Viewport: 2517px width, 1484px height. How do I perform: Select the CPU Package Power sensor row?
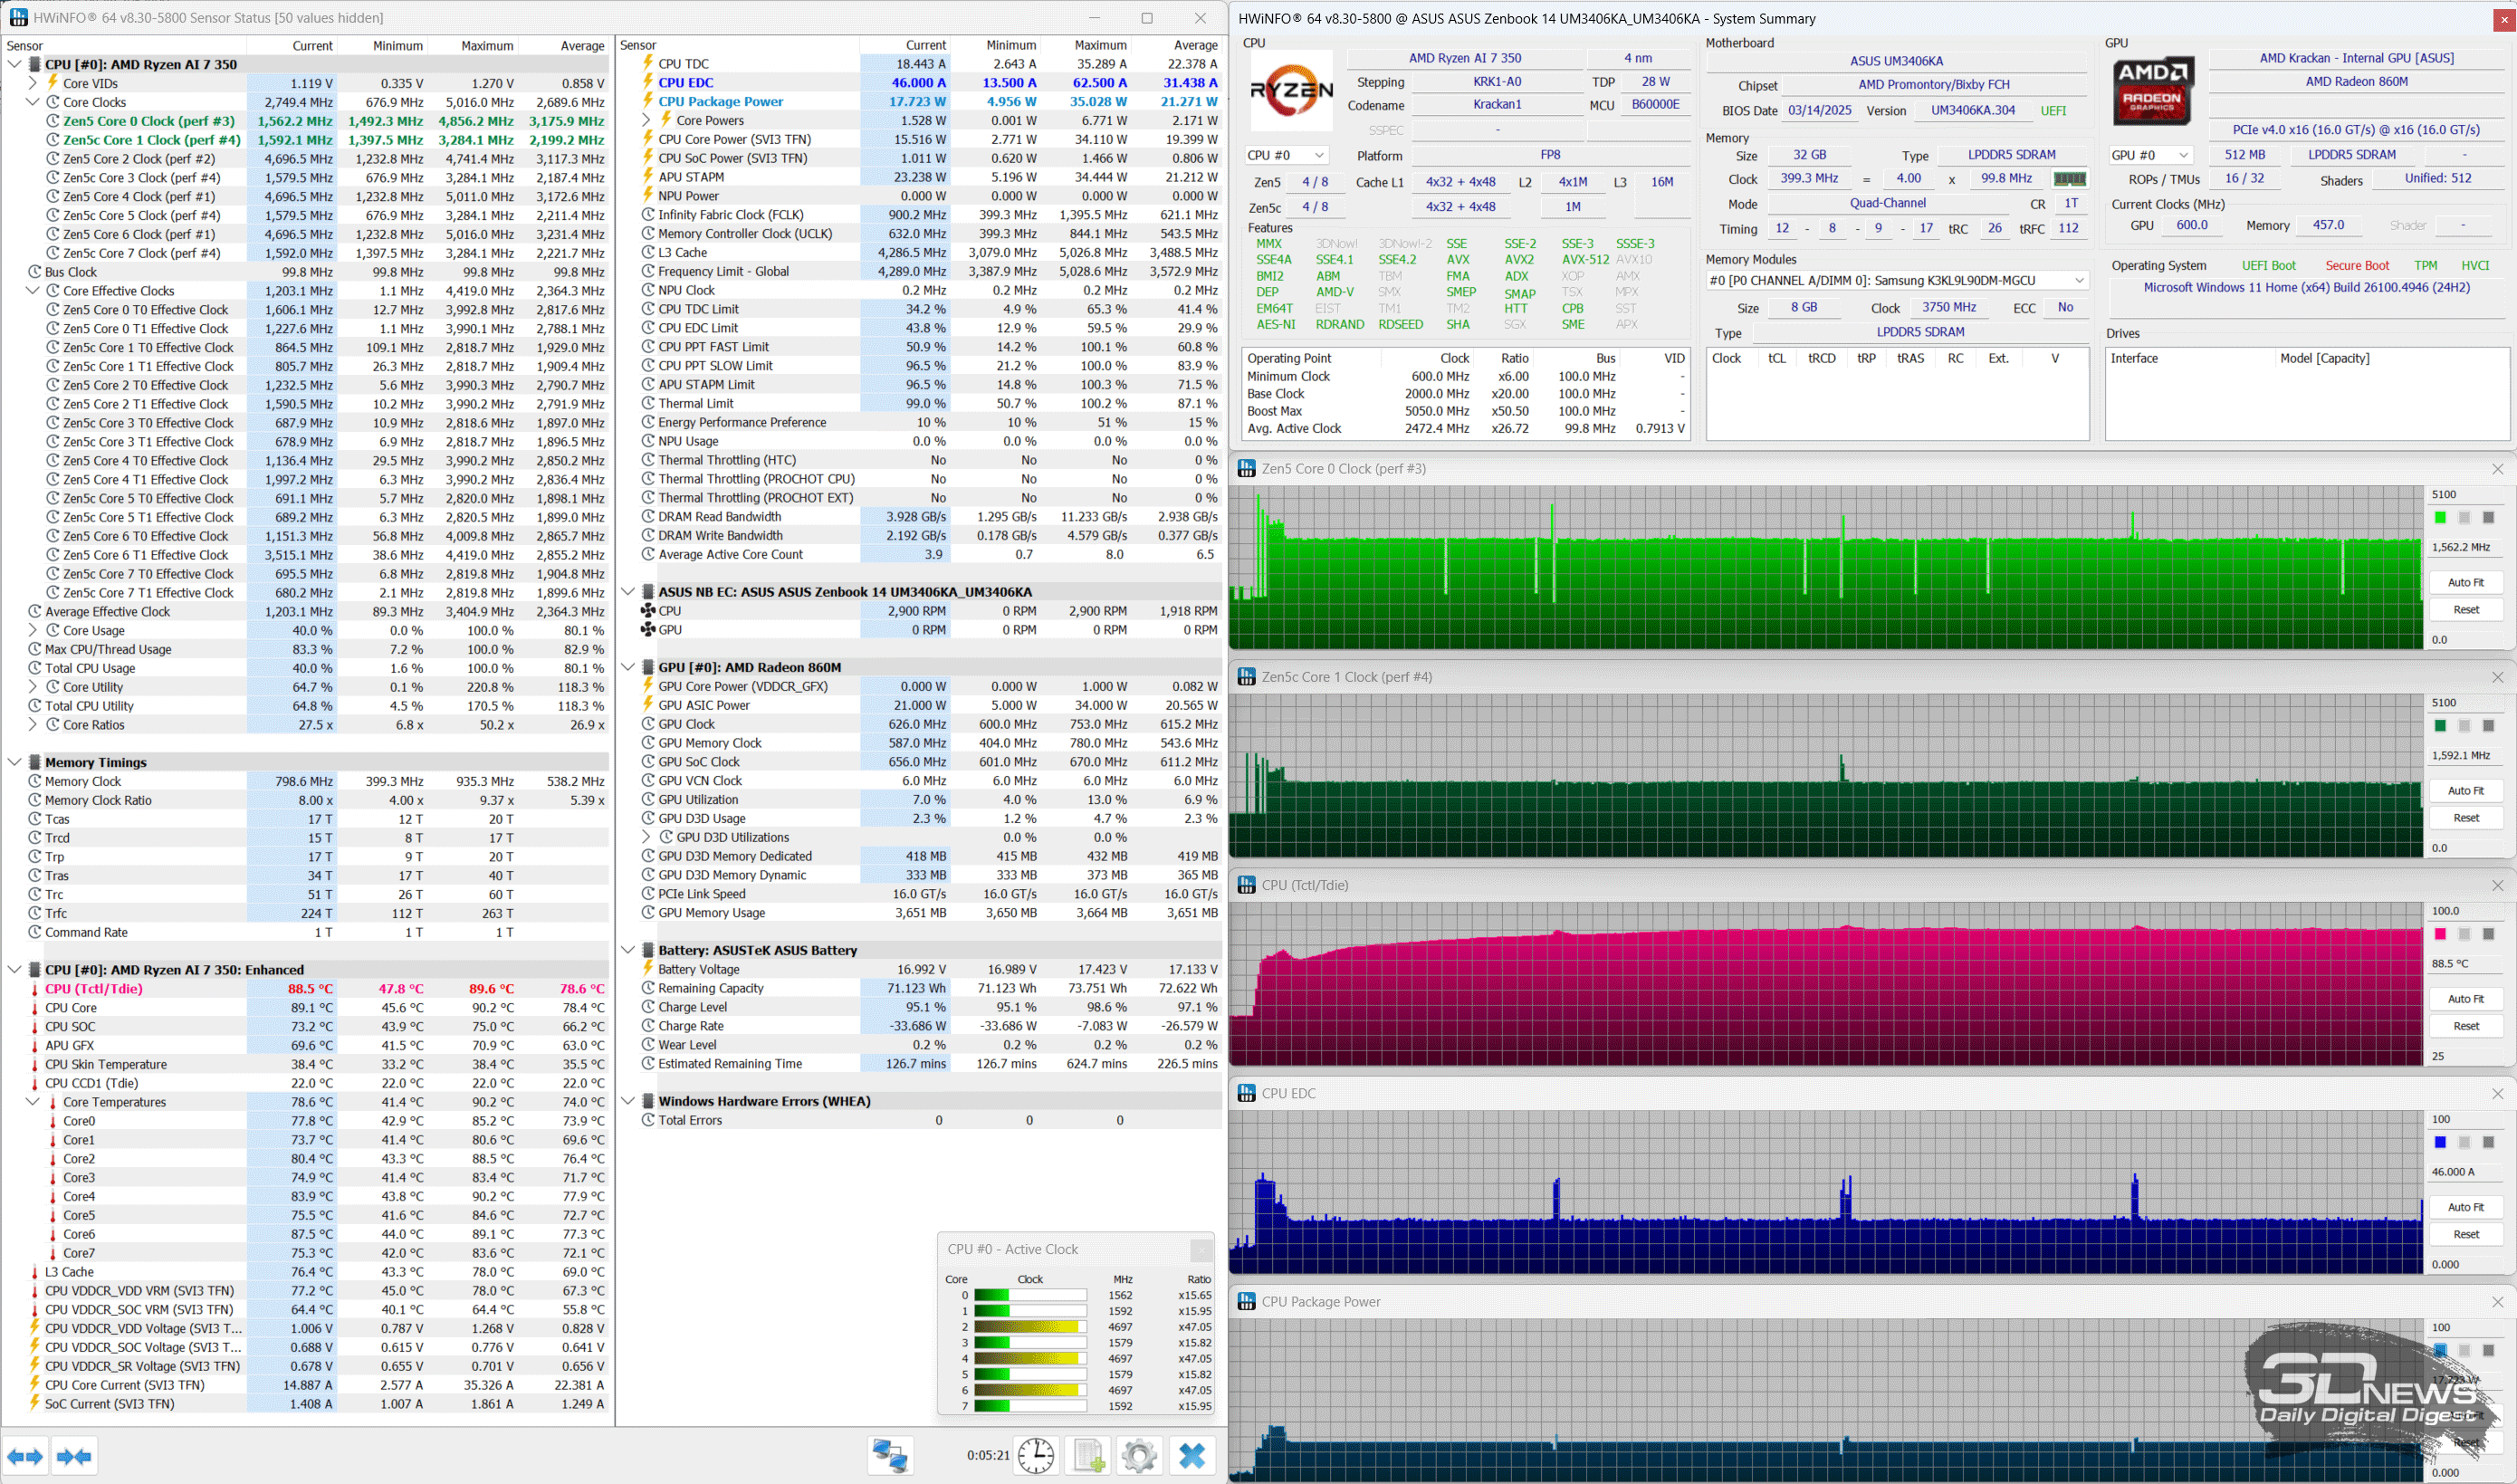930,102
